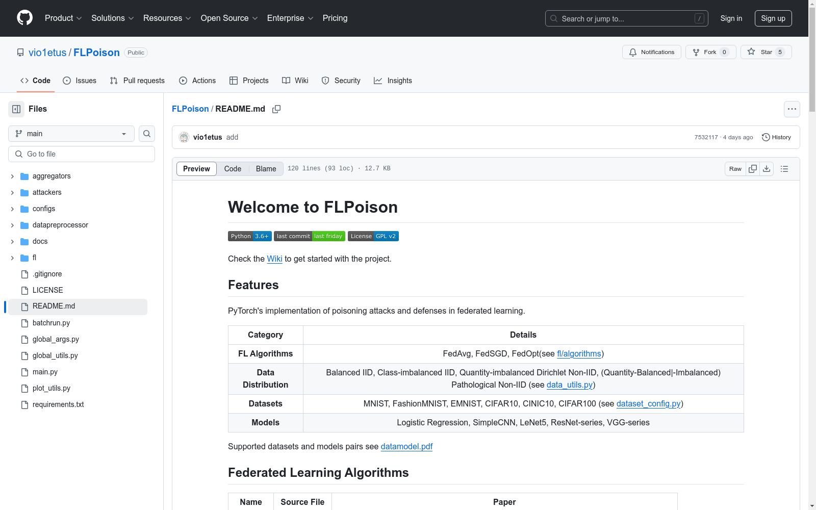Collapse the file tree side panel

click(x=16, y=109)
